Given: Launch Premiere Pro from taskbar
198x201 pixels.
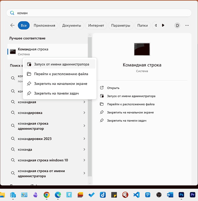Looking at the screenshot, I should pyautogui.click(x=192, y=195).
